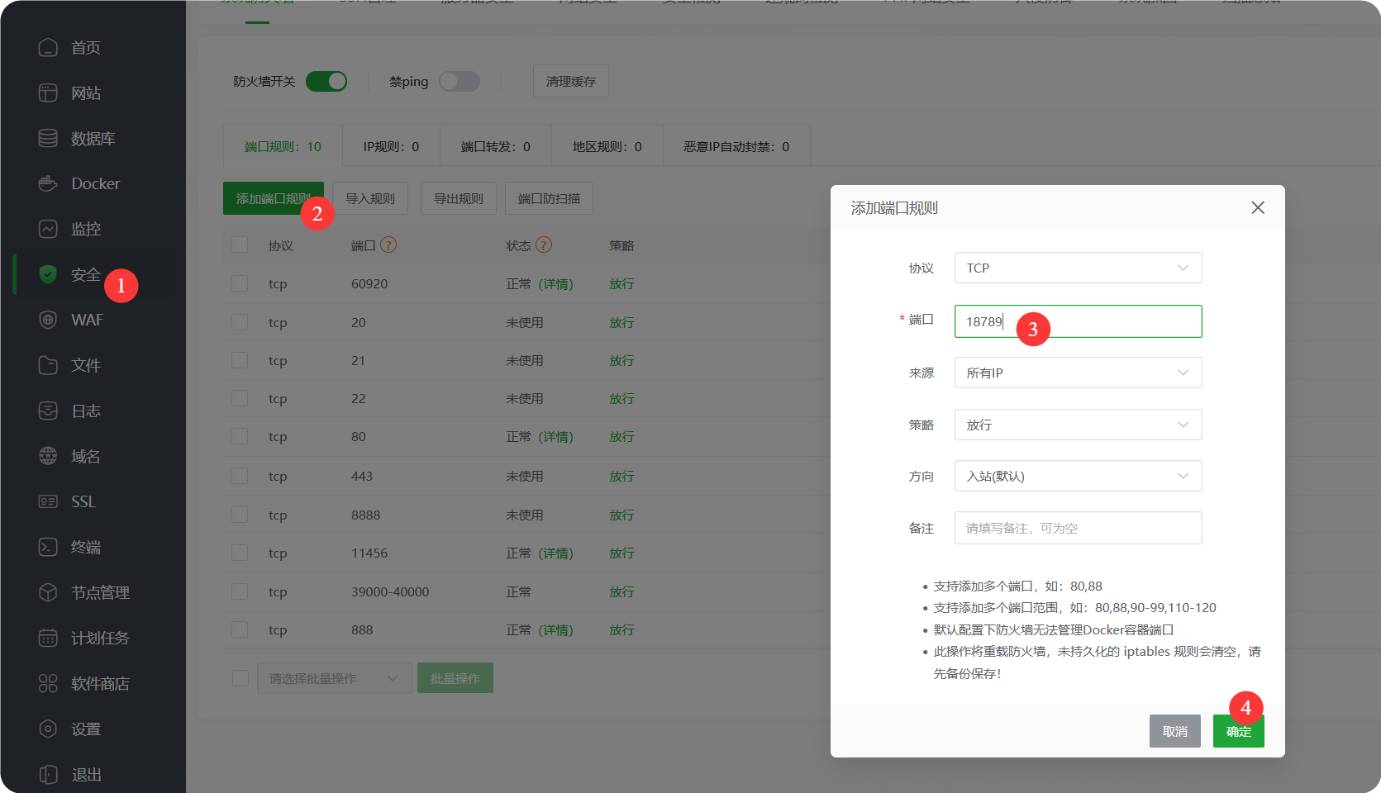Check the select-all checkbox in table header
The width and height of the screenshot is (1381, 793).
click(x=240, y=245)
